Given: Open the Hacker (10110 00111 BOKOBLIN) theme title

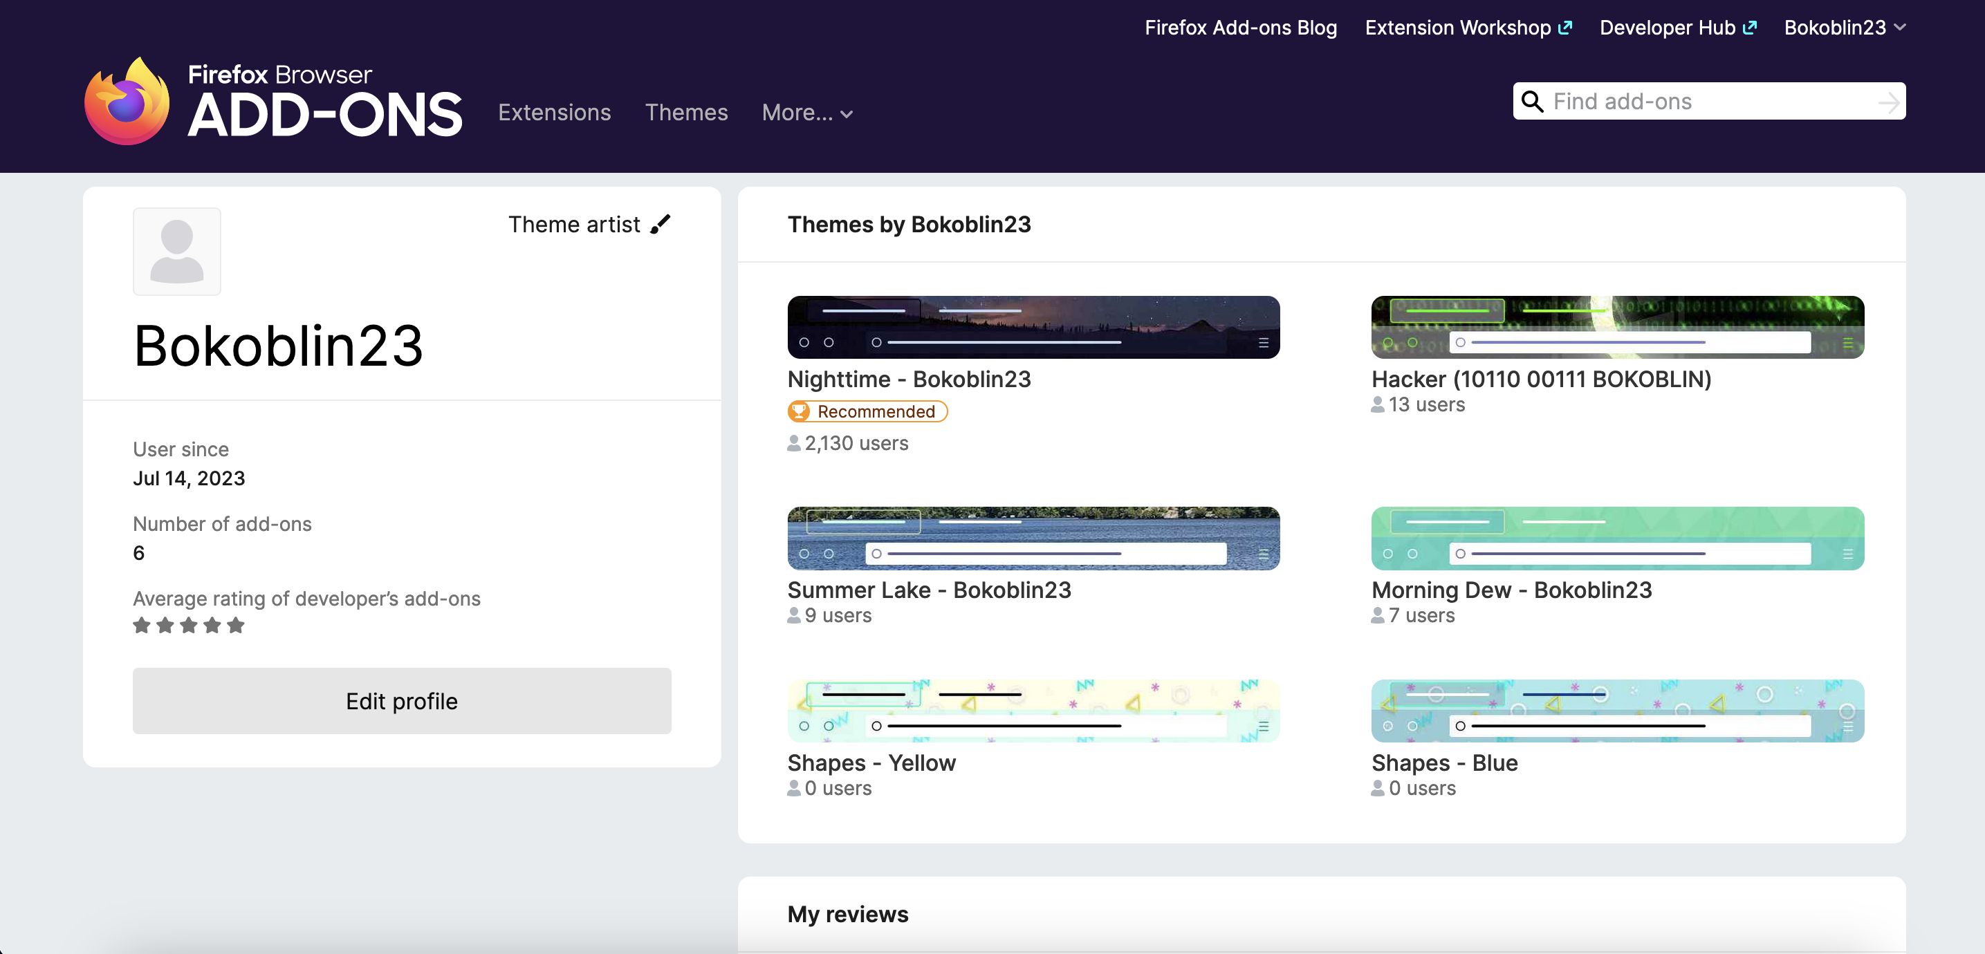Looking at the screenshot, I should 1541,379.
